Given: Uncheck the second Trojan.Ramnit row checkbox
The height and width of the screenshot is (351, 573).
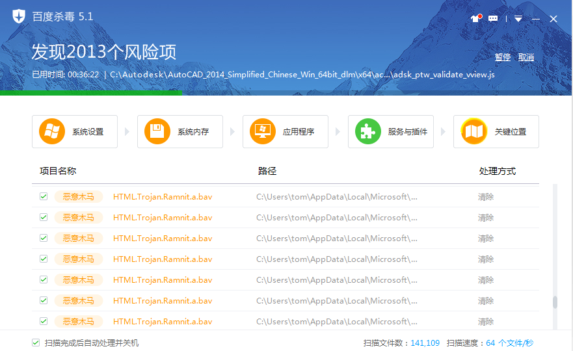Looking at the screenshot, I should [44, 217].
